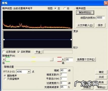
Task: Select the 只保留噪声 keep only noise option
Action: (5, 79)
